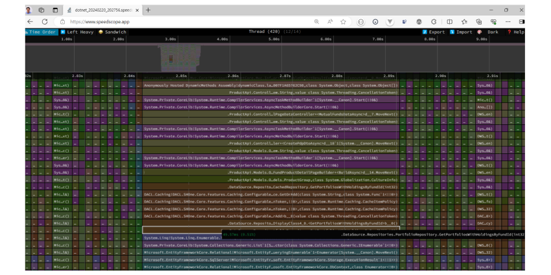Open the Extensions puzzle icon
This screenshot has width=551, height=275.
click(434, 22)
